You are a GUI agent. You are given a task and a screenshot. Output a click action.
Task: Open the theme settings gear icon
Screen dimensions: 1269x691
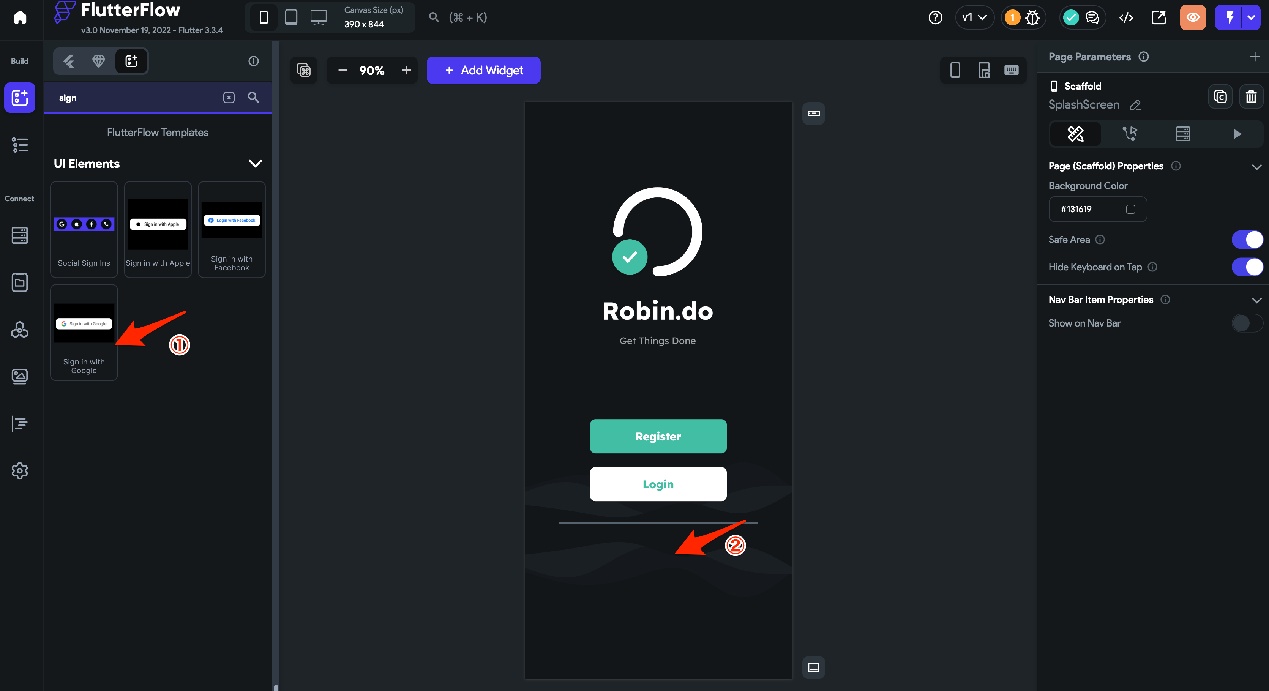(20, 470)
